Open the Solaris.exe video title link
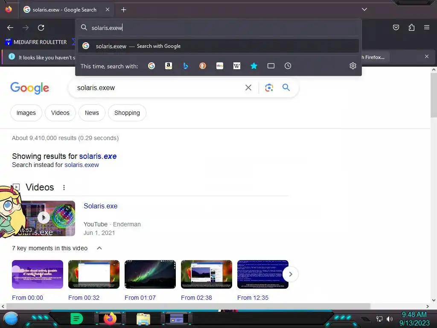Screen dimensions: 437x328 [x=101, y=206]
